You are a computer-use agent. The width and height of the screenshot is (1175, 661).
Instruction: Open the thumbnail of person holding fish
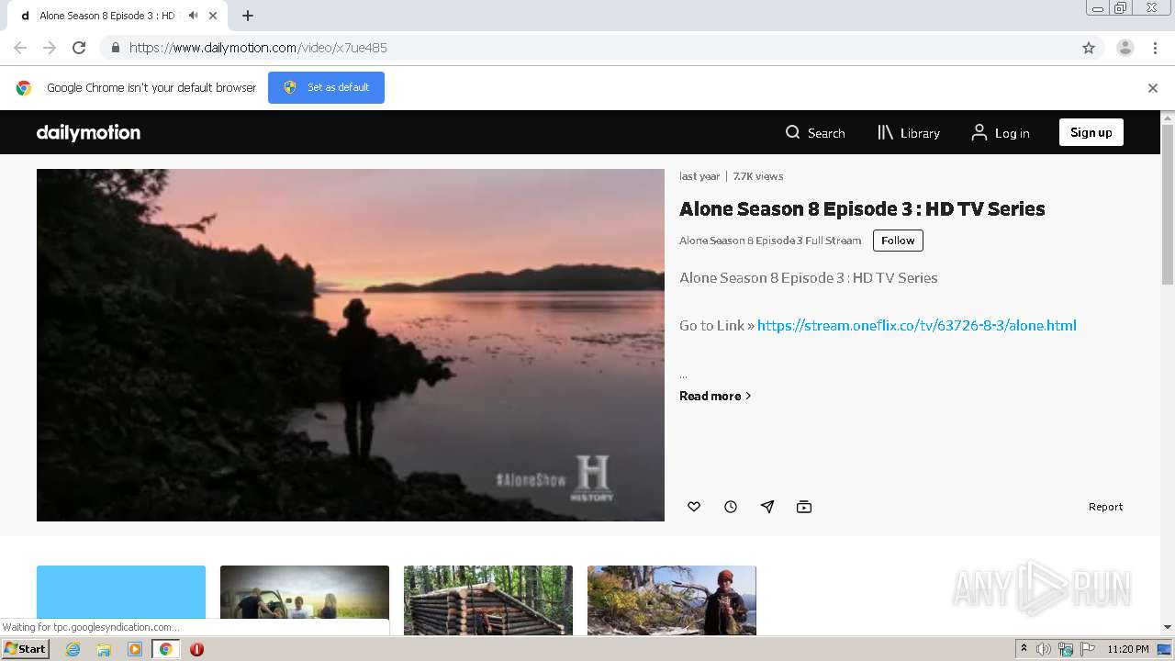coord(672,600)
